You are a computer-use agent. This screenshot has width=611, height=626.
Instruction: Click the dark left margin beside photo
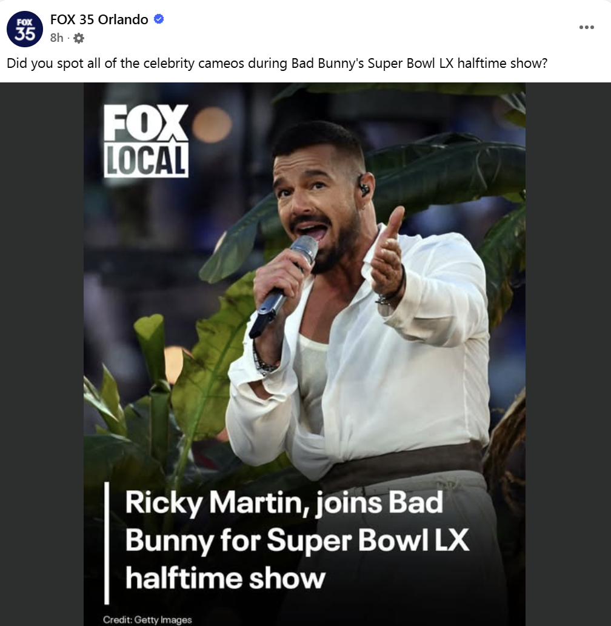click(x=41, y=351)
